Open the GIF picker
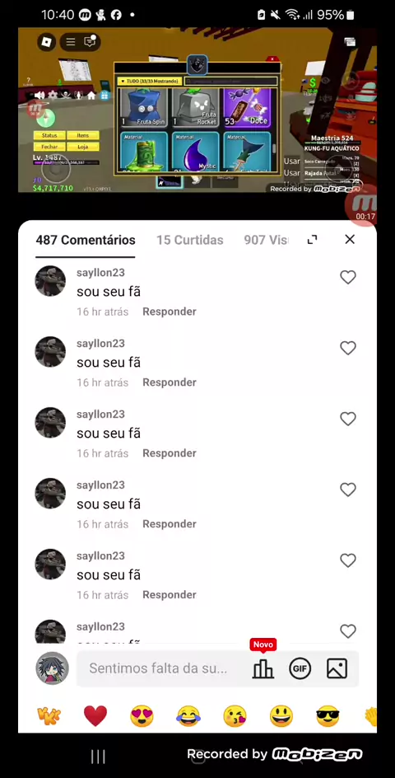 (300, 668)
